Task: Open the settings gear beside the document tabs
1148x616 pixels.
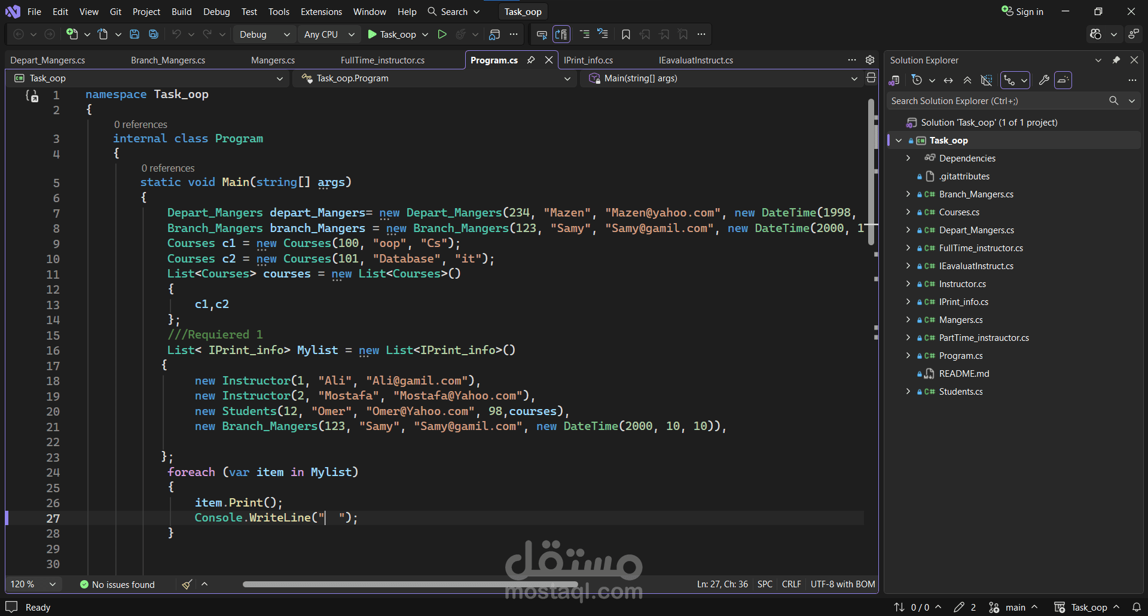Action: (x=870, y=60)
